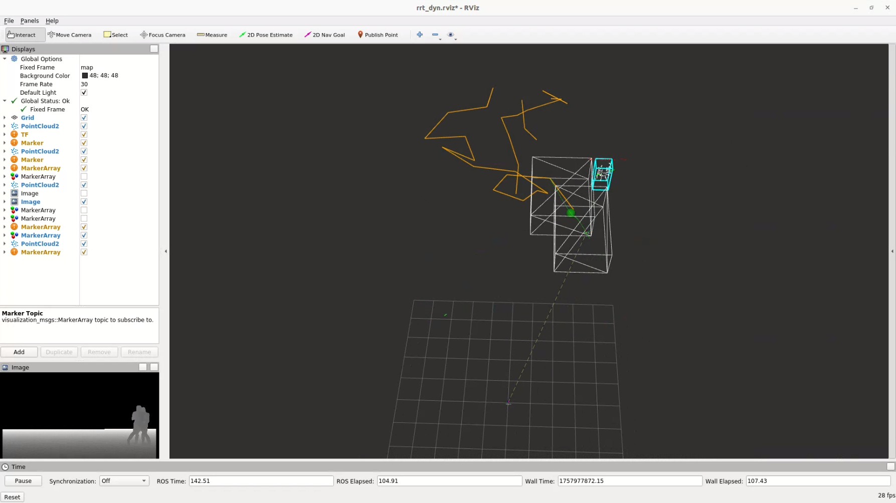Click the blue plus add-tool icon
The image size is (896, 503).
tap(420, 35)
